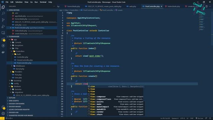Open the Thunder Client lightning icon
213x120 pixels.
(3, 46)
